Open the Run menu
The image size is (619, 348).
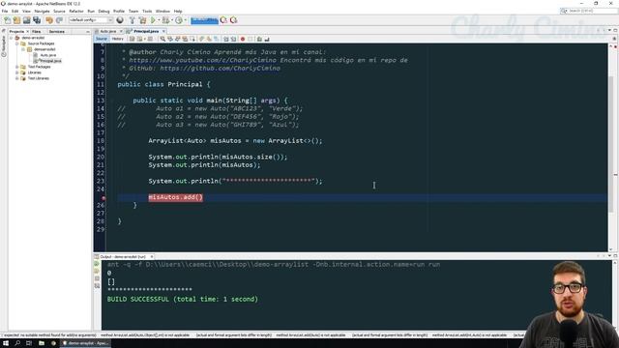tap(91, 11)
